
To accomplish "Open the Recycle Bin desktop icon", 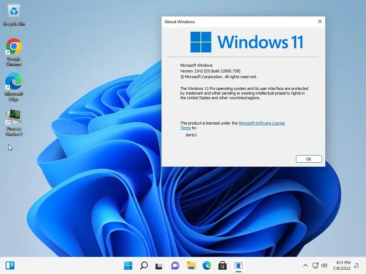I will (14, 15).
